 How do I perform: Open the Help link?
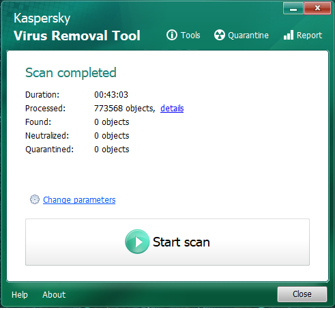(x=20, y=294)
